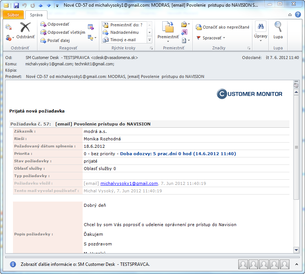Click Poslať ďalej to forward
This screenshot has height=274, width=305.
pyautogui.click(x=55, y=40)
